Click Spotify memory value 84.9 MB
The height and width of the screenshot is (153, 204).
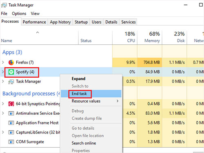tap(153, 72)
